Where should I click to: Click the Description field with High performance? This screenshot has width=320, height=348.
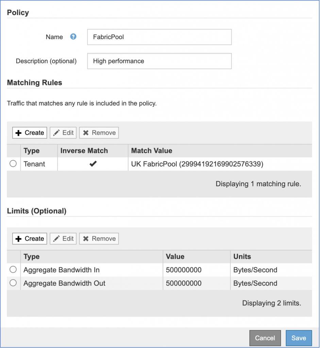[x=159, y=61]
